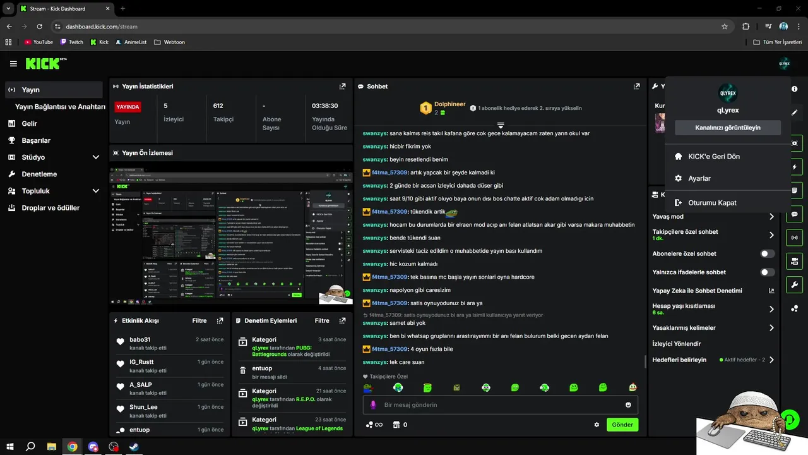Click the broadcast signal icon in right sidebar
This screenshot has width=808, height=455.
794,238
